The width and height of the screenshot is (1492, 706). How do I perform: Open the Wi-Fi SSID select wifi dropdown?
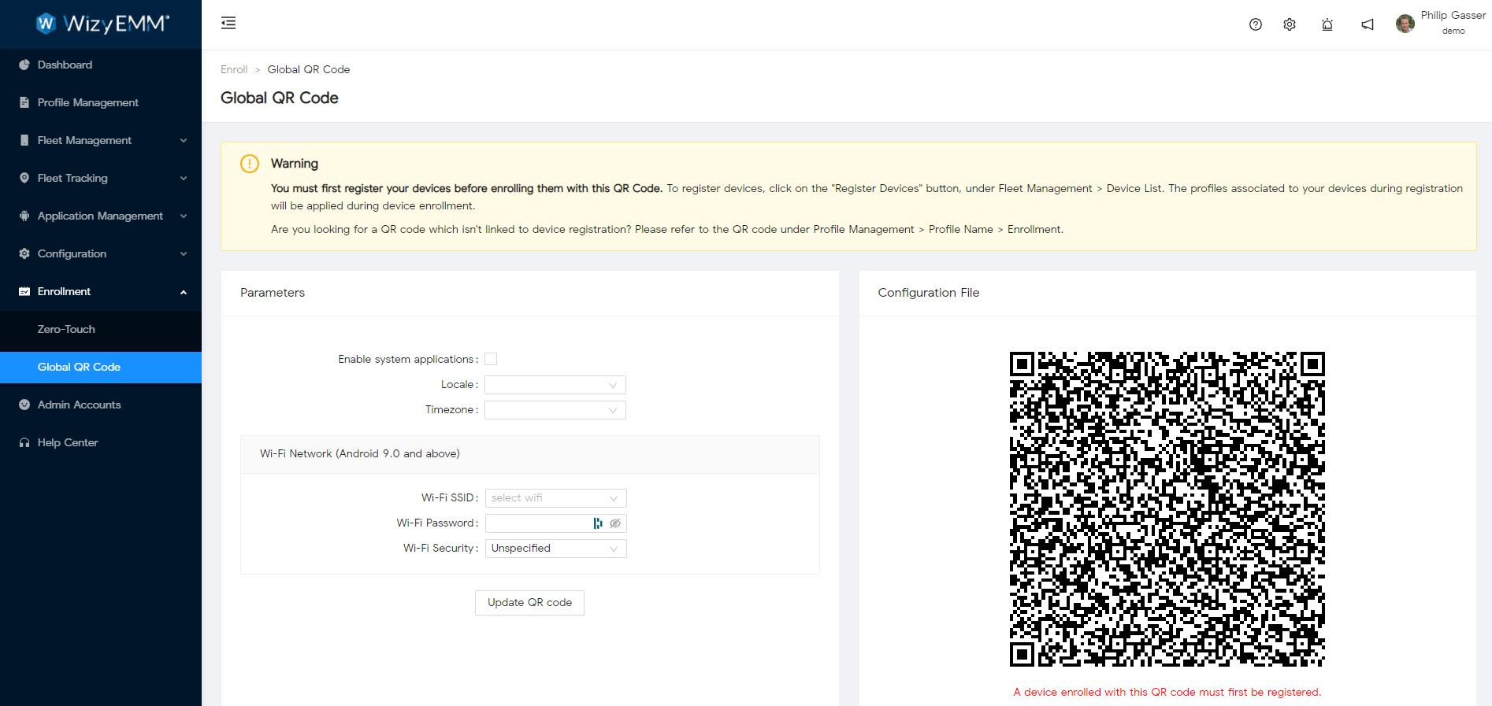(x=556, y=498)
